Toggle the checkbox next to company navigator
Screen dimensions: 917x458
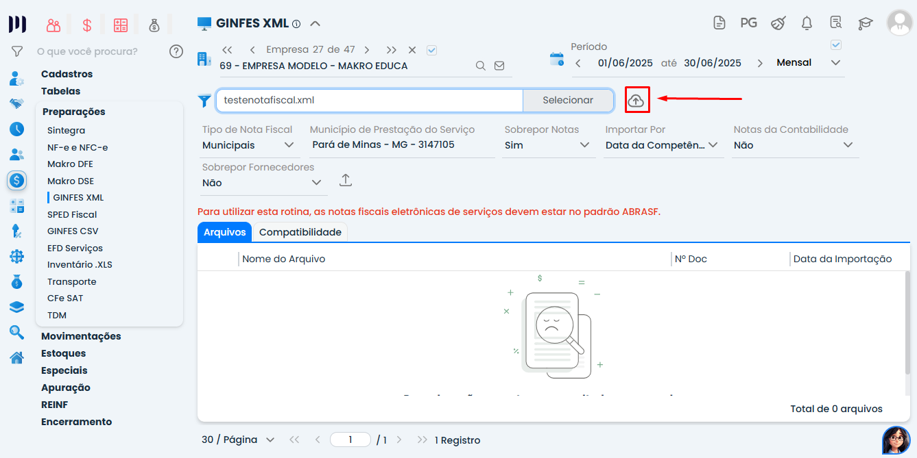pos(431,50)
